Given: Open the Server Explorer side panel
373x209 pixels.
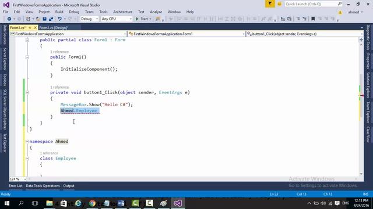Looking at the screenshot, I should point(5,59).
